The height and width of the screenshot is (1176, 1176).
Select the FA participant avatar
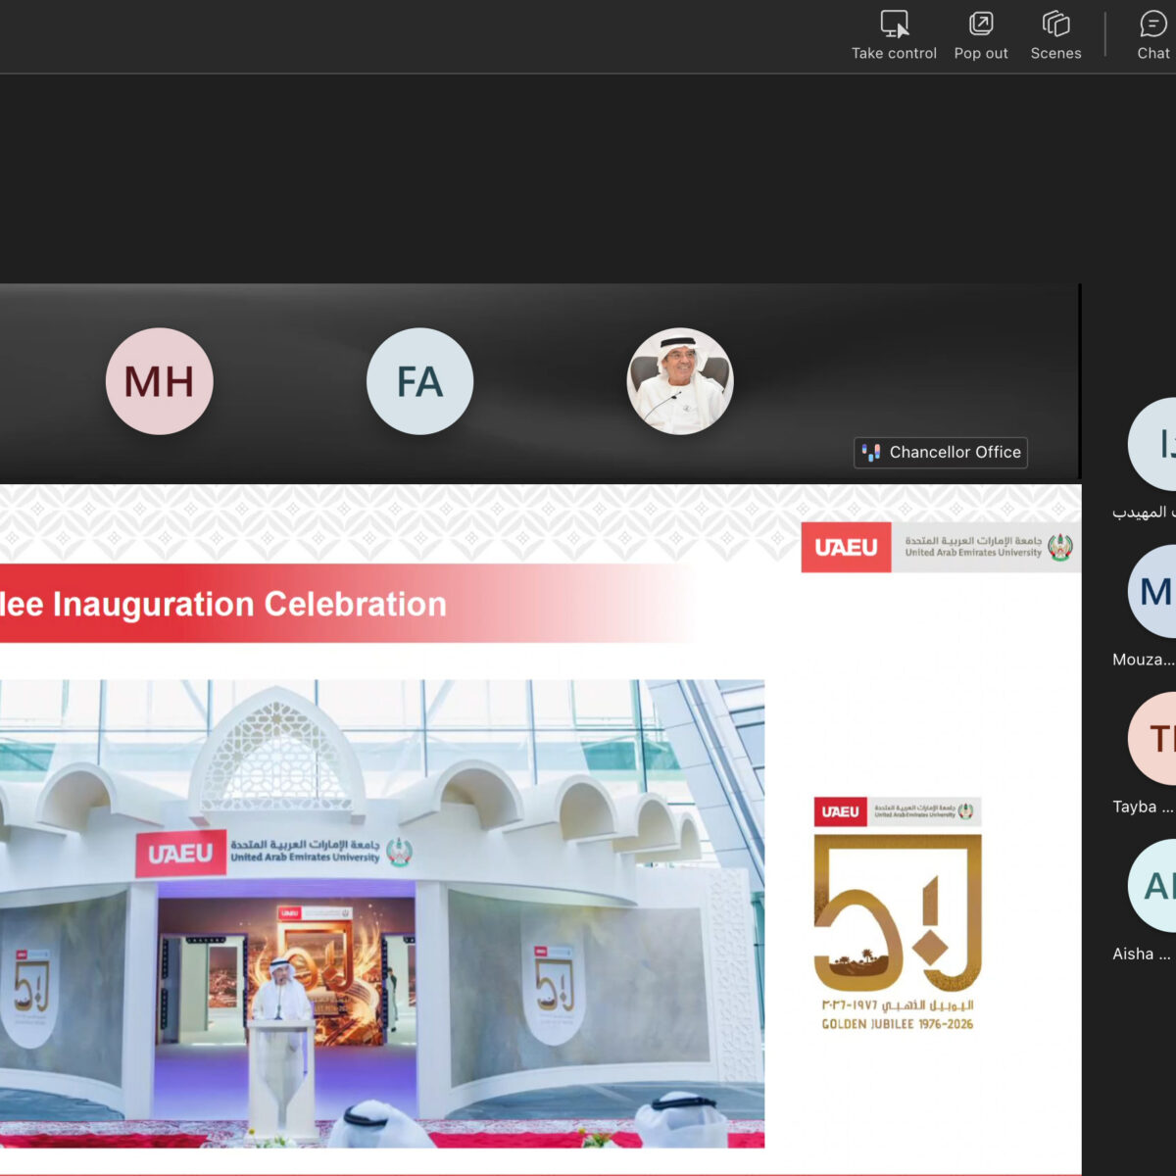(x=419, y=381)
